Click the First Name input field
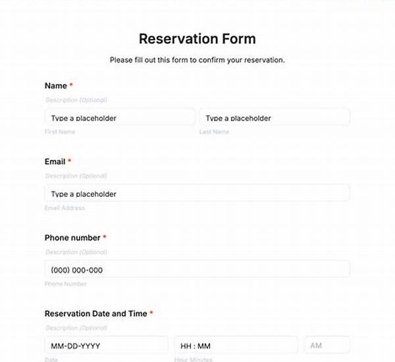This screenshot has height=362, width=395. pyautogui.click(x=120, y=118)
